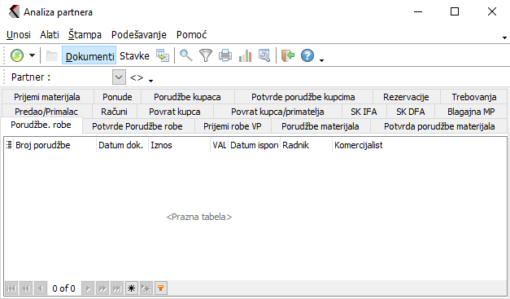Click the funnel filter icon in toolbar
This screenshot has width=510, height=299.
click(206, 55)
